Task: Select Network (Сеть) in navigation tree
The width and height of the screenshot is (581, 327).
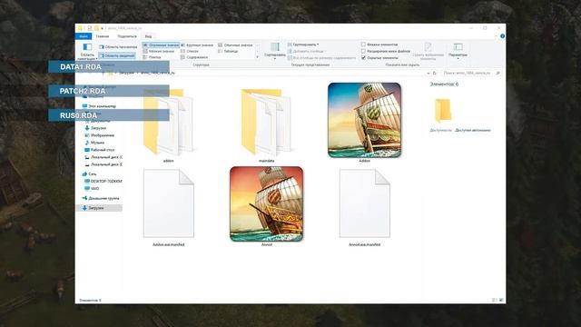Action: (89, 173)
